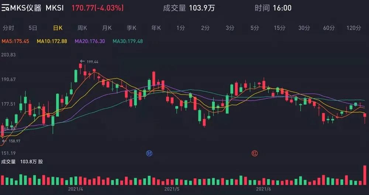Click the MA5 indicator label
Image resolution: width=369 pixels, height=195 pixels.
coord(15,41)
